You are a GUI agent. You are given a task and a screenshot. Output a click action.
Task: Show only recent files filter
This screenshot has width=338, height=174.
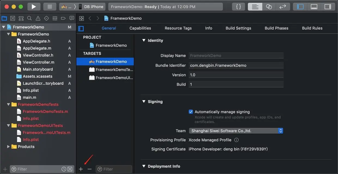pos(64,169)
